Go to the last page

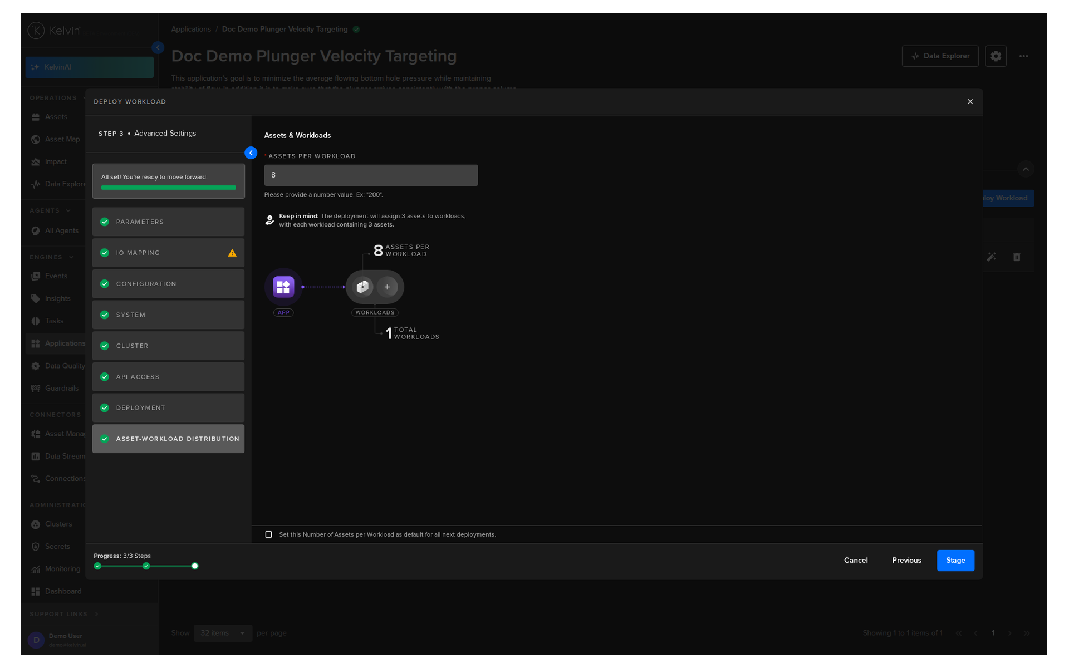pos(1027,633)
